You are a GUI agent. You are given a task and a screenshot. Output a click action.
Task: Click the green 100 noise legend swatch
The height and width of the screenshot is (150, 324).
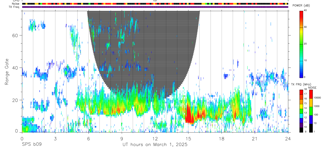[x=311, y=111]
